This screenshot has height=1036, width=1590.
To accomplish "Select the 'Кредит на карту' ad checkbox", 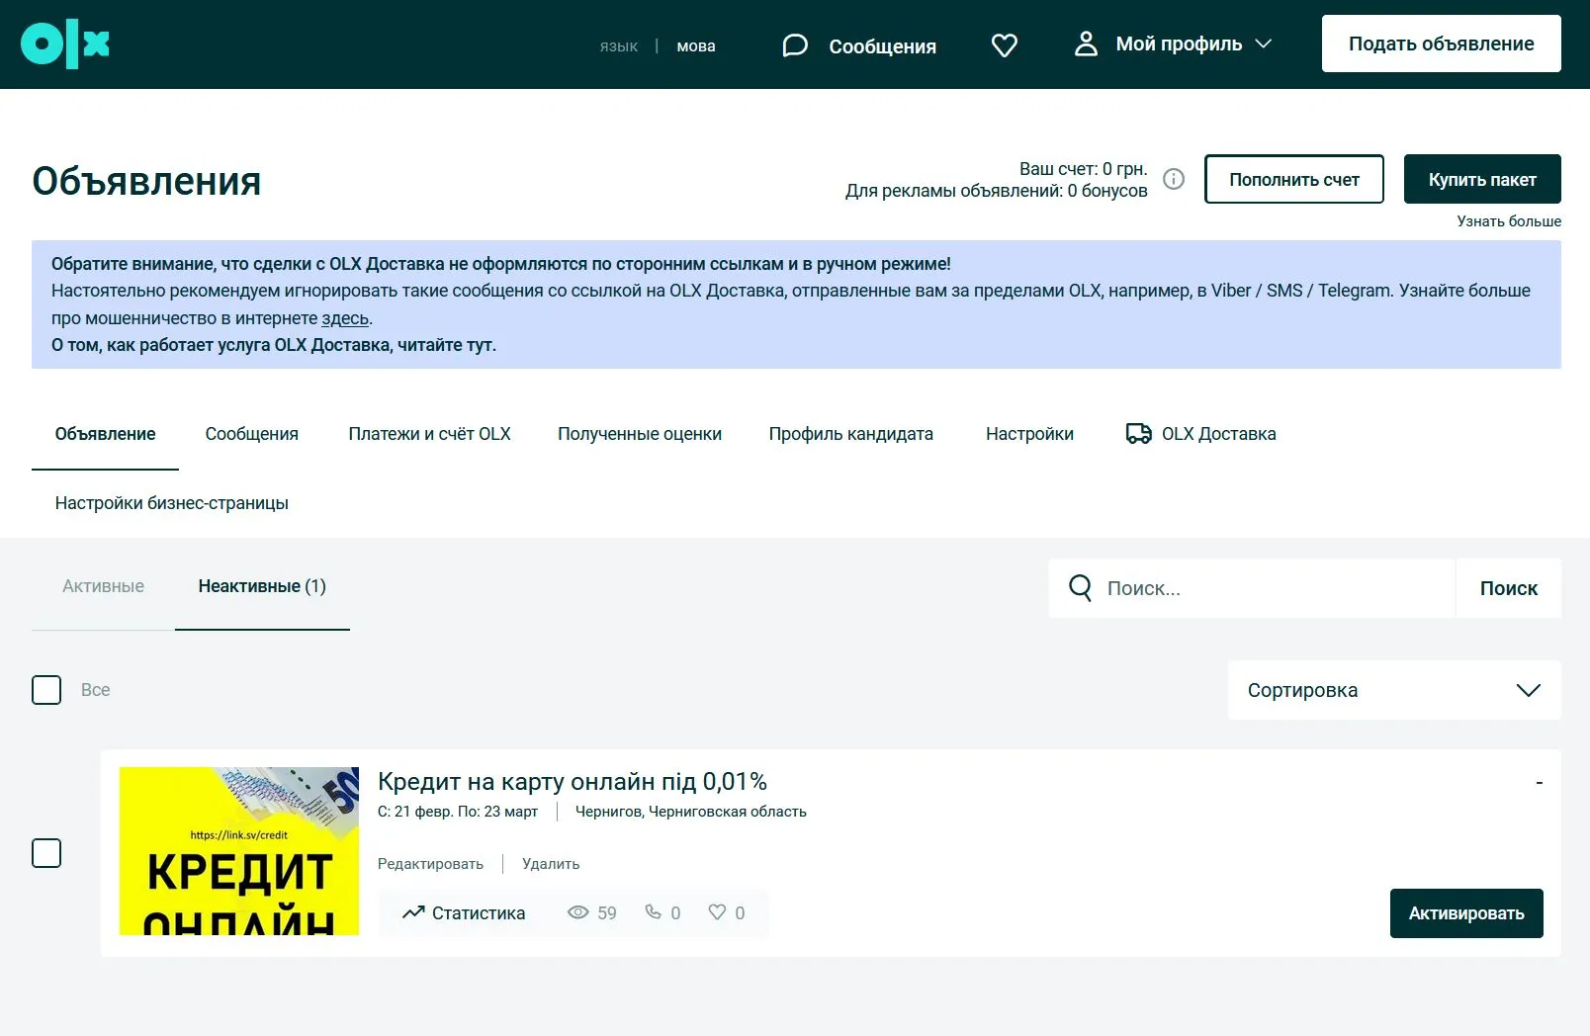I will pos(46,853).
